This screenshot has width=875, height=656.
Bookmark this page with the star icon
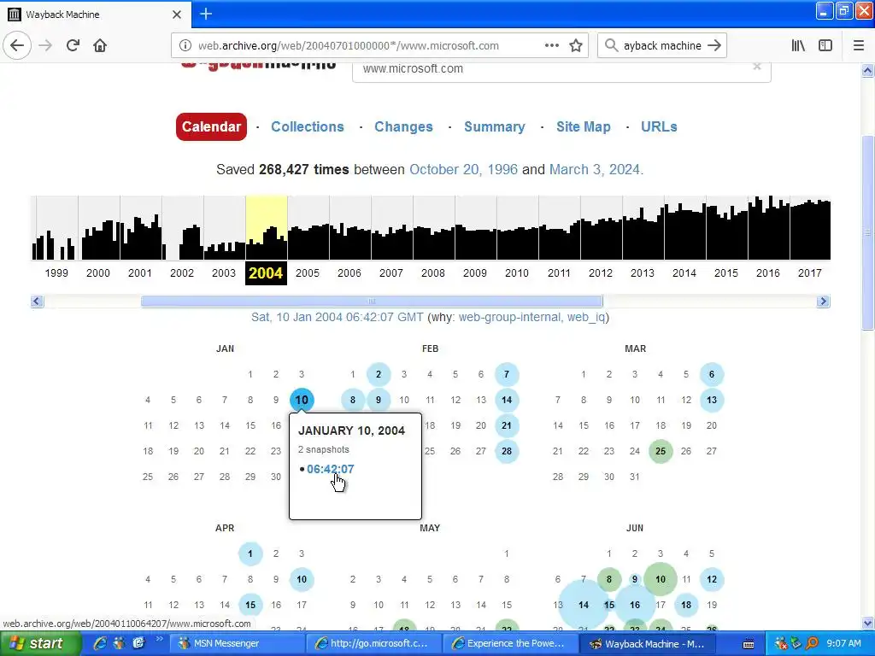click(x=576, y=45)
